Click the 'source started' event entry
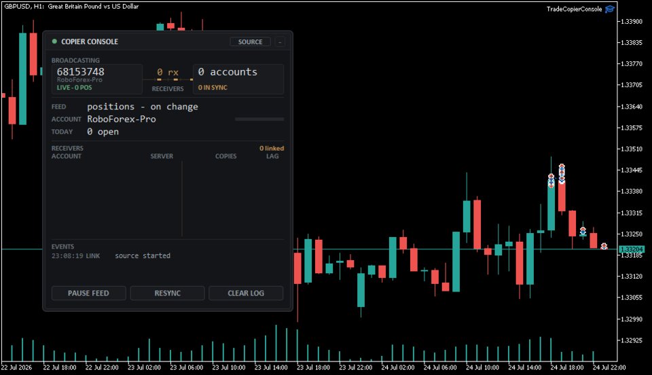This screenshot has width=652, height=375. tap(143, 255)
